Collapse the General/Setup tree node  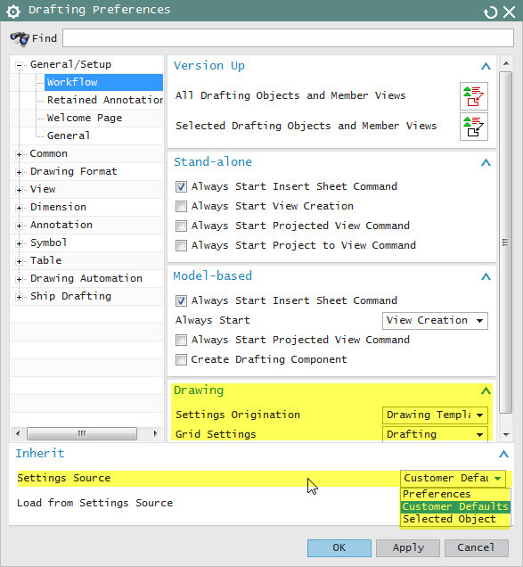[x=19, y=65]
